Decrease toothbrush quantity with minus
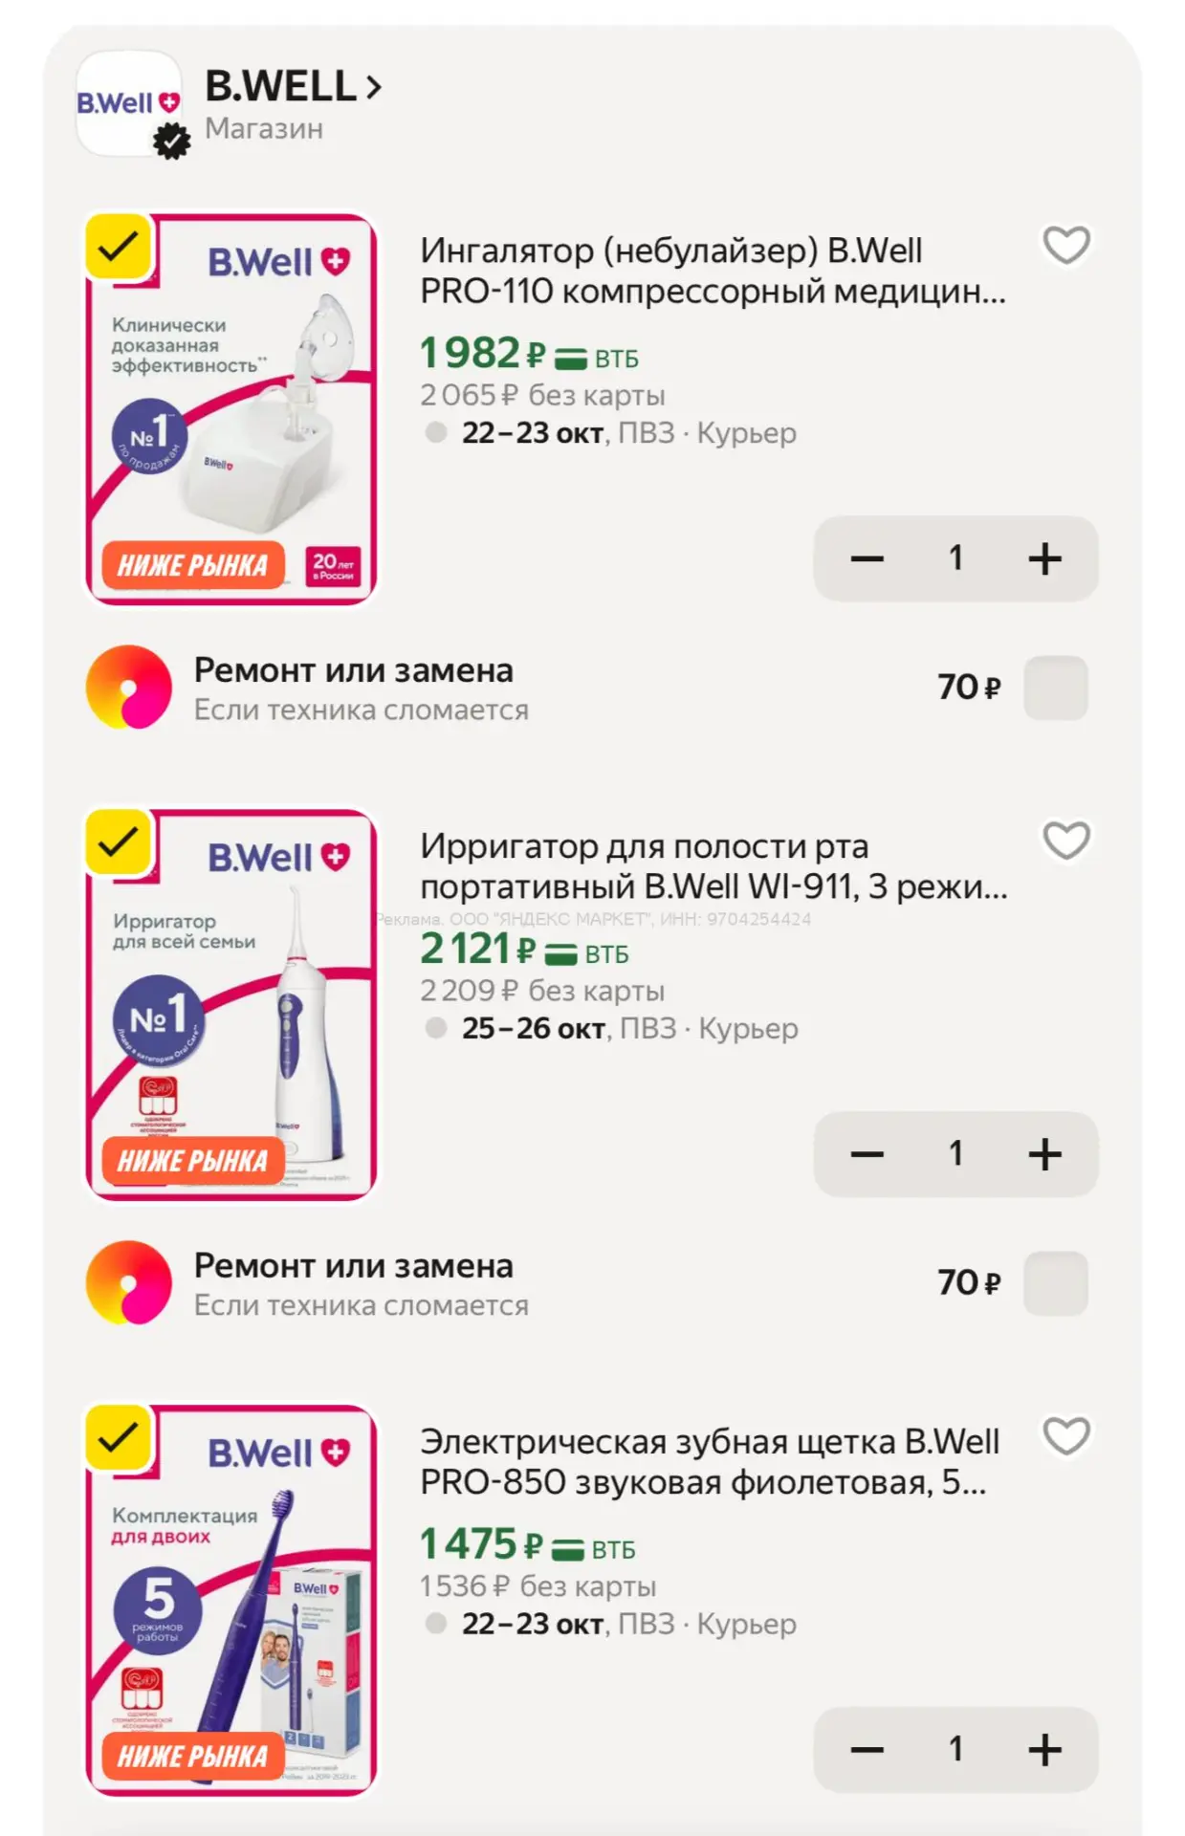This screenshot has width=1185, height=1836. (x=867, y=1750)
